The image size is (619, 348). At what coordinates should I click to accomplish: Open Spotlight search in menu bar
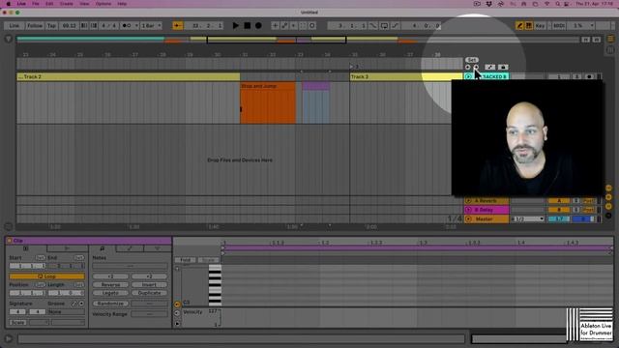(x=557, y=4)
